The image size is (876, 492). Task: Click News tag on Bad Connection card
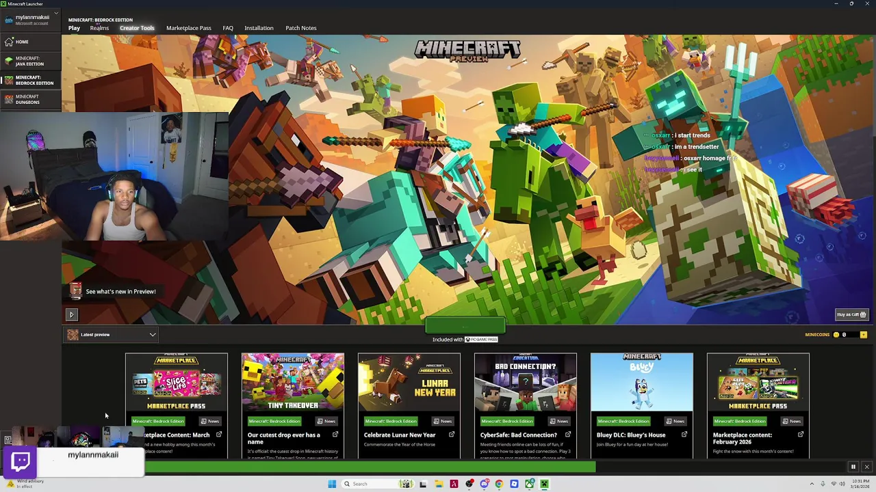(558, 421)
